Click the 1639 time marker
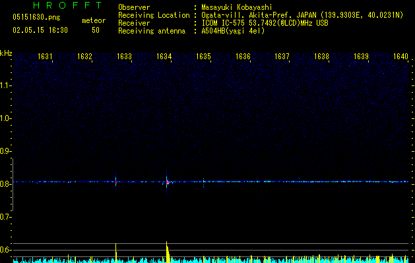The image size is (415, 263). pyautogui.click(x=362, y=57)
